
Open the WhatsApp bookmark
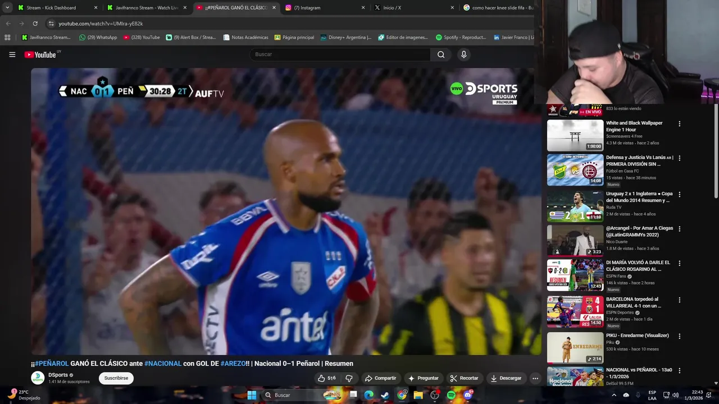[98, 38]
